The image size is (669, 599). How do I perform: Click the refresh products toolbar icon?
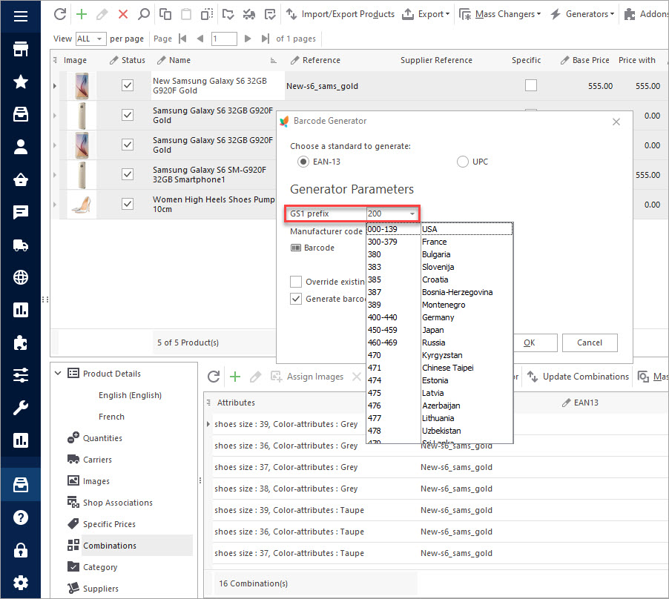(61, 14)
